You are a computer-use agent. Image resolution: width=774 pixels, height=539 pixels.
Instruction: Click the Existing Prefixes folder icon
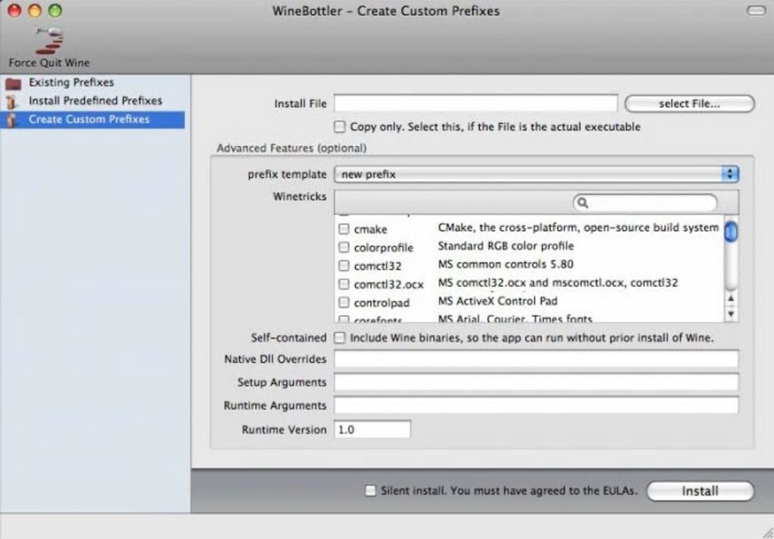[14, 84]
